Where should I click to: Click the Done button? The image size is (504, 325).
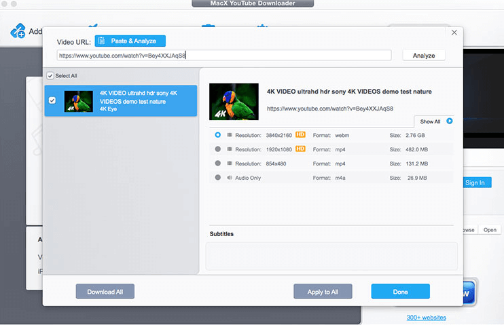pyautogui.click(x=401, y=292)
